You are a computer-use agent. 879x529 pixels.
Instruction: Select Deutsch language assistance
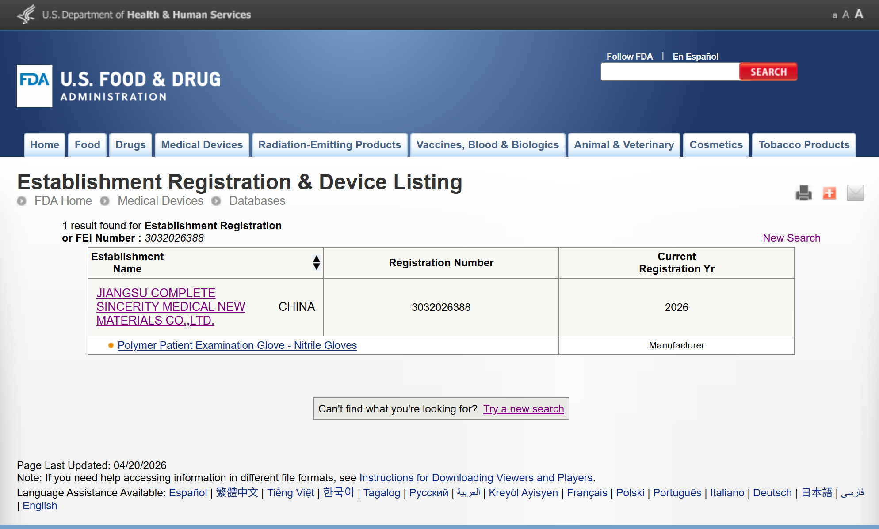tap(772, 493)
